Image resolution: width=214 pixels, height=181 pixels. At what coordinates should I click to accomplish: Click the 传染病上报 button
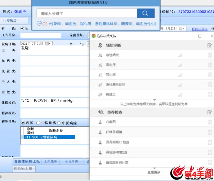coord(24,169)
